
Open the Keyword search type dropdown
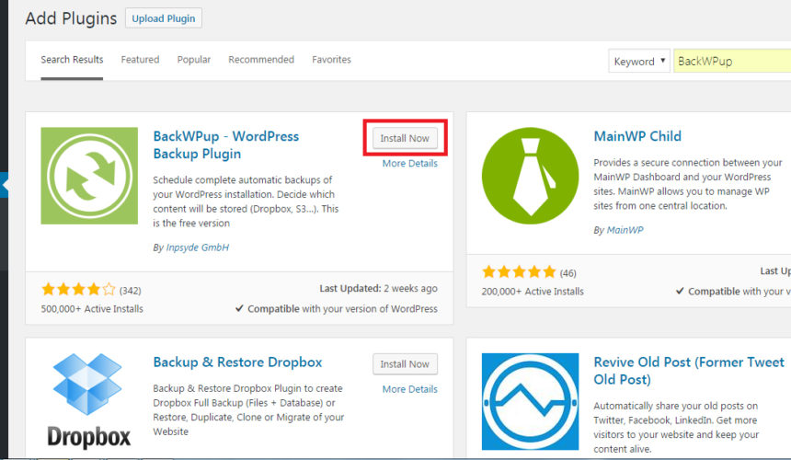(x=639, y=61)
